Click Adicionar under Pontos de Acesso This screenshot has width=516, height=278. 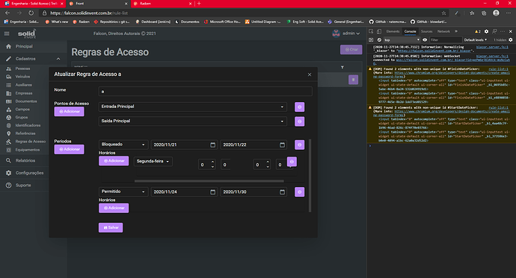(x=69, y=112)
